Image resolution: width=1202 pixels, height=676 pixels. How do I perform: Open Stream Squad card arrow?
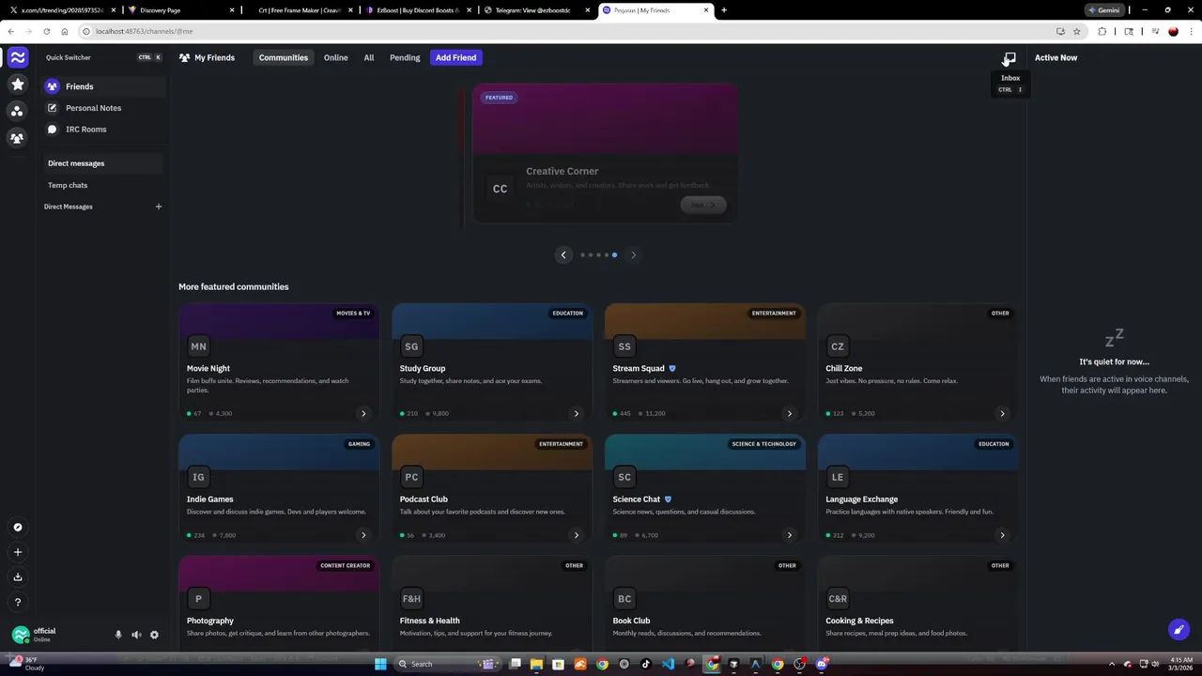(789, 413)
